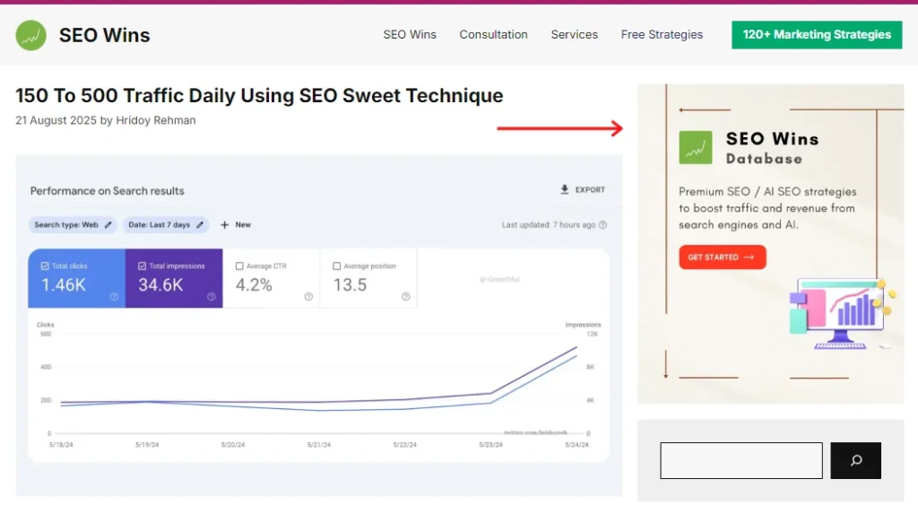Image resolution: width=918 pixels, height=514 pixels.
Task: Toggle the Total clicks checkbox
Action: pos(45,266)
